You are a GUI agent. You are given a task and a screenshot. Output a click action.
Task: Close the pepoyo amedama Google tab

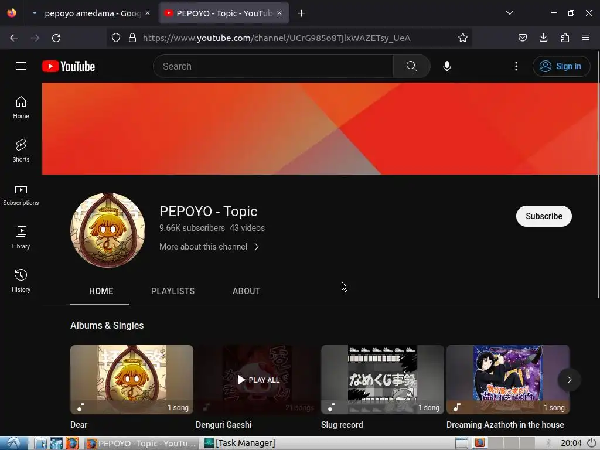pos(148,13)
